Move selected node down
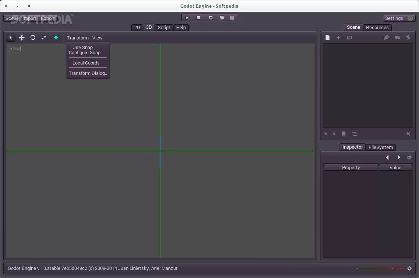 tap(334, 134)
